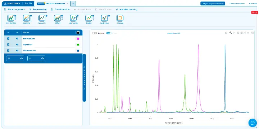
Task: Toggle the blue switch next to Legend
Action: coord(109,33)
